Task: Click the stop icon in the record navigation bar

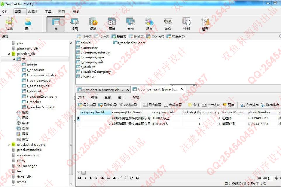Action: click(138, 178)
